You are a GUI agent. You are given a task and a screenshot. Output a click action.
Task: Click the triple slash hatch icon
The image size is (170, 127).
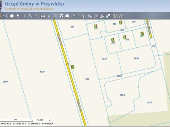[x=73, y=16]
